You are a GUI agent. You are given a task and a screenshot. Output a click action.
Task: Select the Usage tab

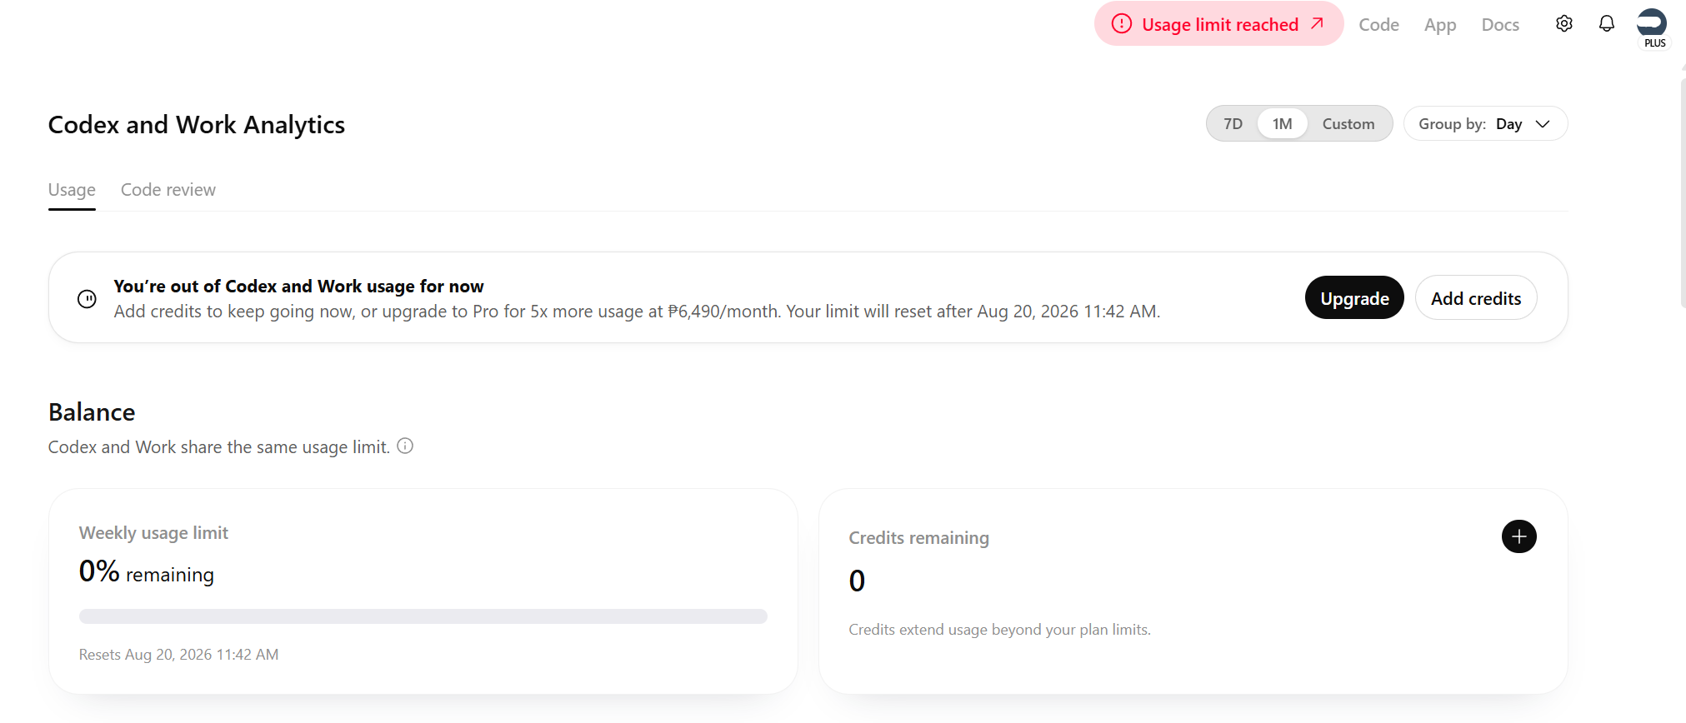pyautogui.click(x=72, y=190)
